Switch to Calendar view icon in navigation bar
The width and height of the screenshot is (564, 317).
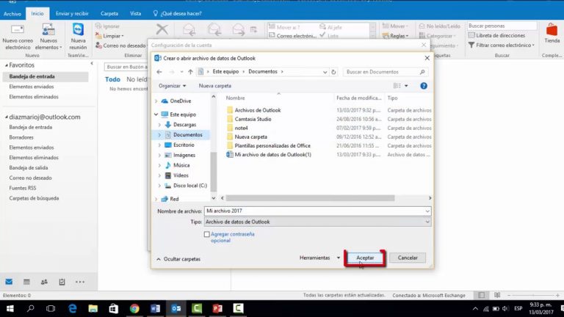coord(26,282)
